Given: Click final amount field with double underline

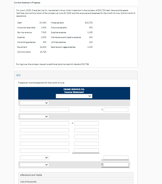Looking at the screenshot, I should (x=116, y=165).
